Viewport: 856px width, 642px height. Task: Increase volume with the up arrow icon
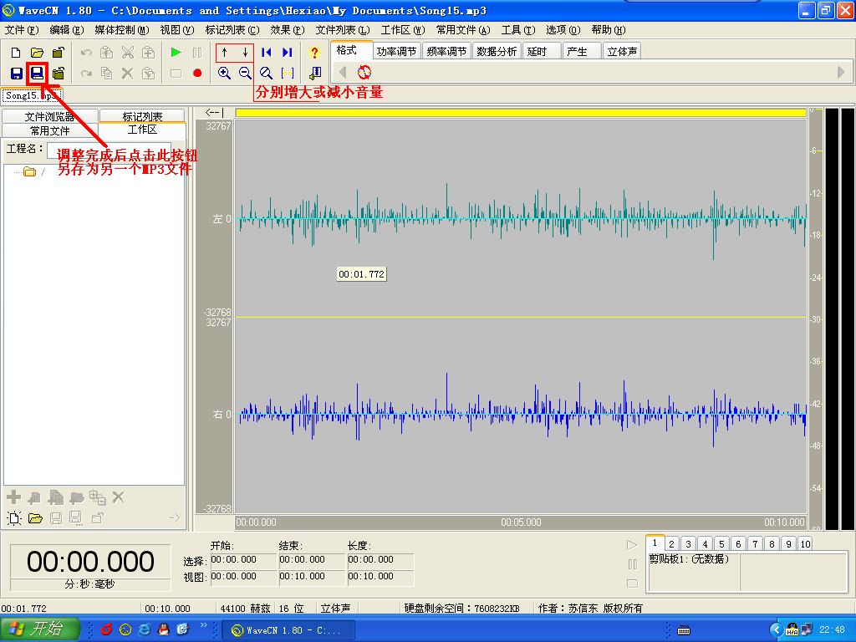point(224,53)
